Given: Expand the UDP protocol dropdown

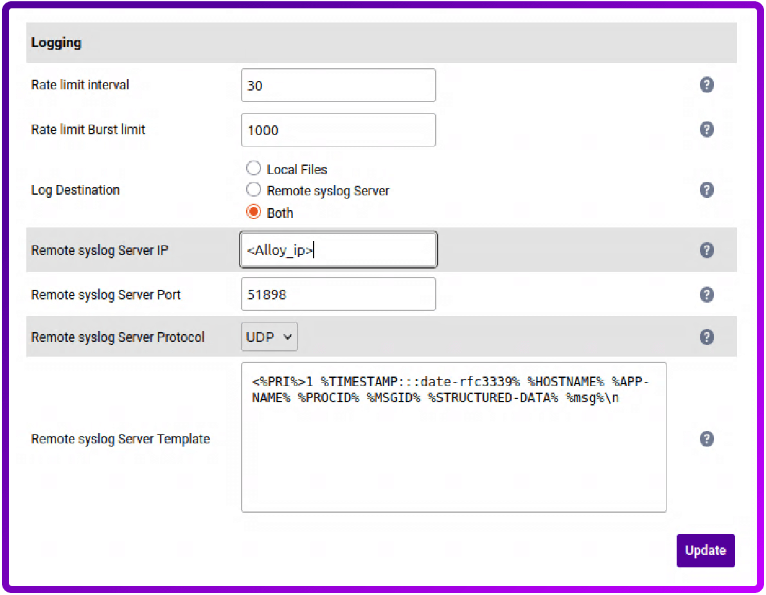Looking at the screenshot, I should coord(269,337).
